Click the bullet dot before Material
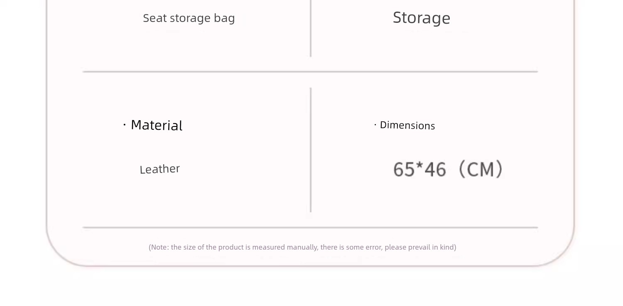Screen dimensions: 623x306 tap(125, 124)
